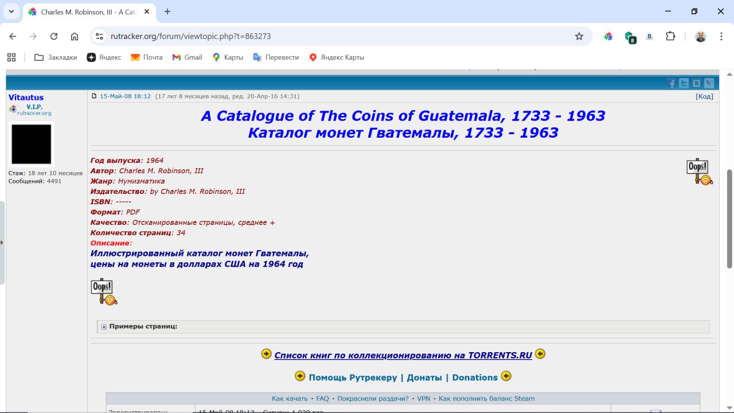
Task: Click the green shield extension icon
Action: (630, 37)
